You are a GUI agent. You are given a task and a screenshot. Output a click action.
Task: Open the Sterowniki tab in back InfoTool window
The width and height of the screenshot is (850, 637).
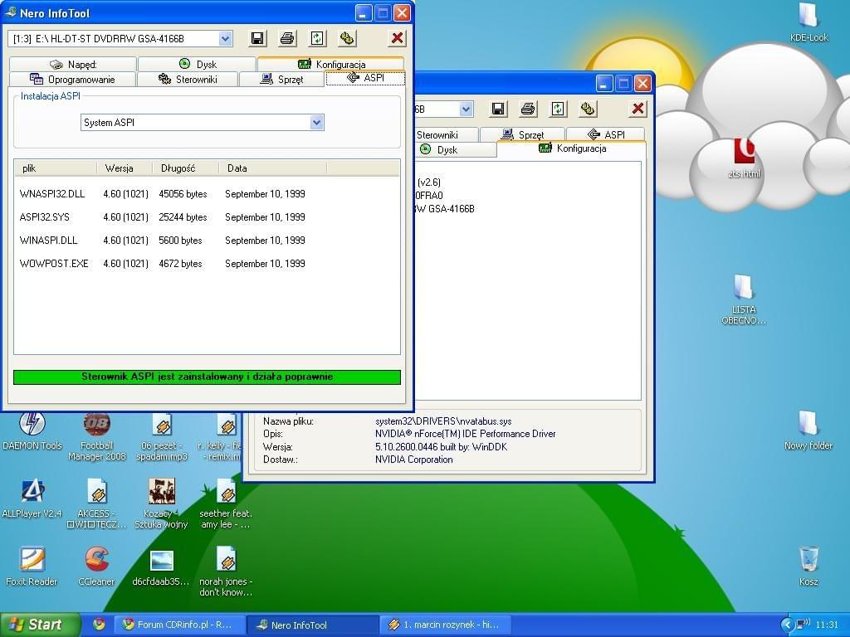click(446, 134)
